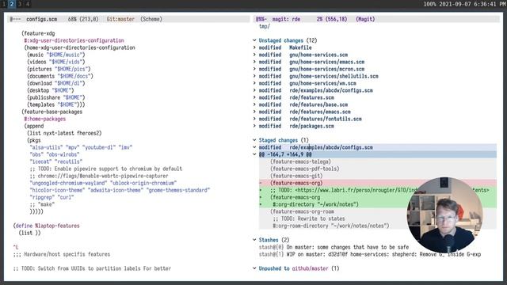Place cursor on "ripgrep" "curl" line
Image resolution: width=507 pixels, height=285 pixels.
tap(51, 197)
